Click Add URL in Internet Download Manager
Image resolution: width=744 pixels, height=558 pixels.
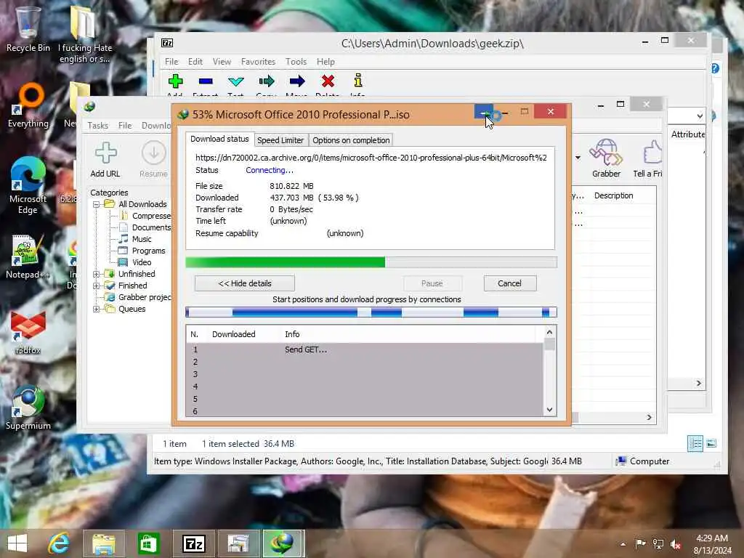click(105, 159)
